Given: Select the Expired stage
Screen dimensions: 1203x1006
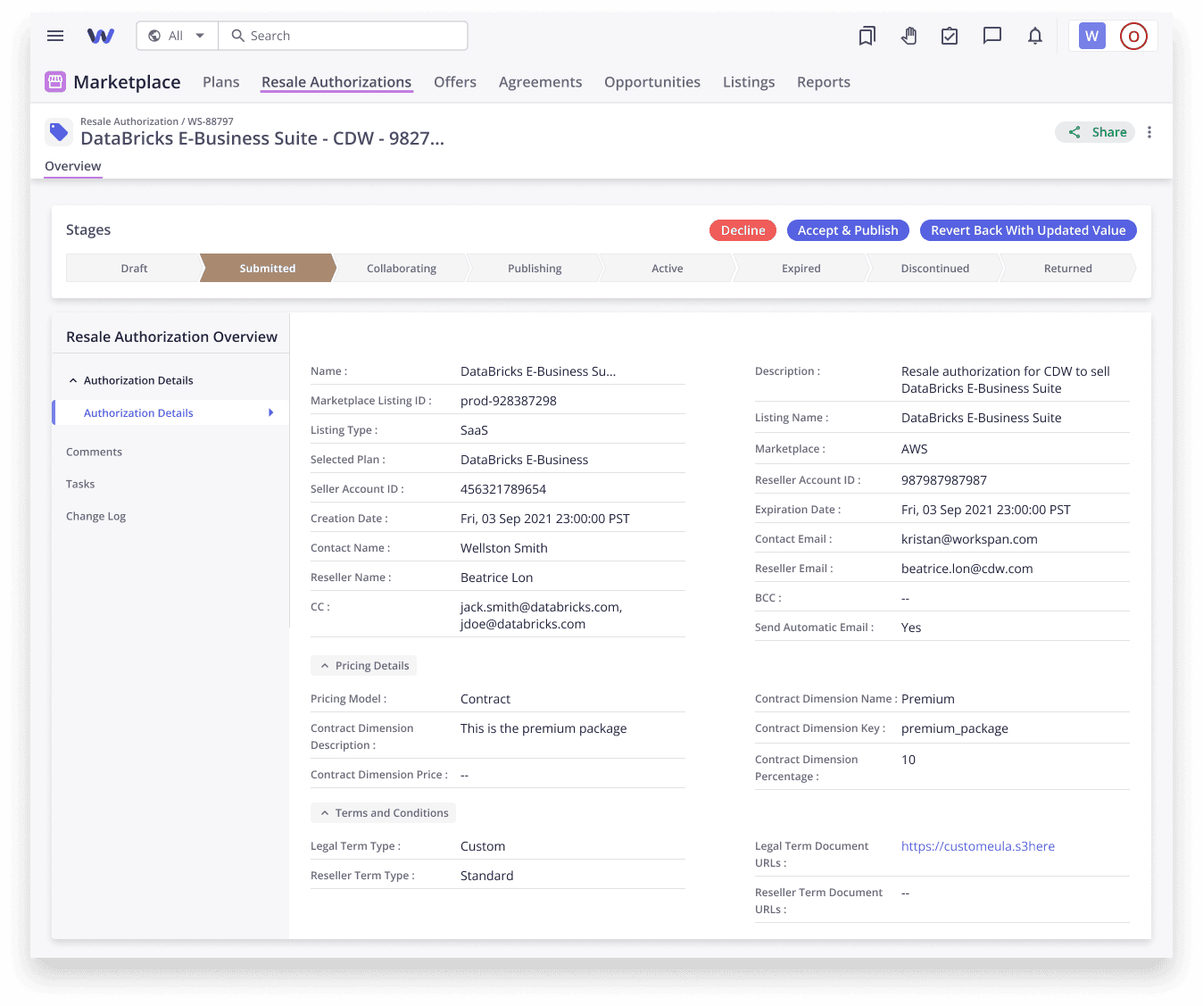Looking at the screenshot, I should click(x=801, y=268).
